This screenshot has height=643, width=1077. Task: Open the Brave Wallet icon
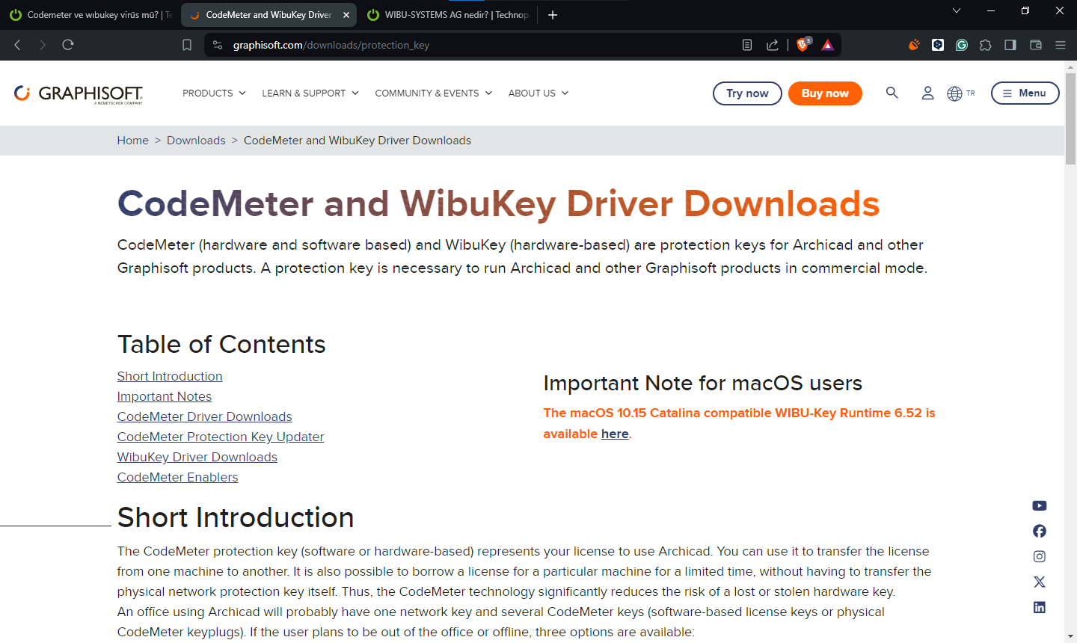point(1036,45)
